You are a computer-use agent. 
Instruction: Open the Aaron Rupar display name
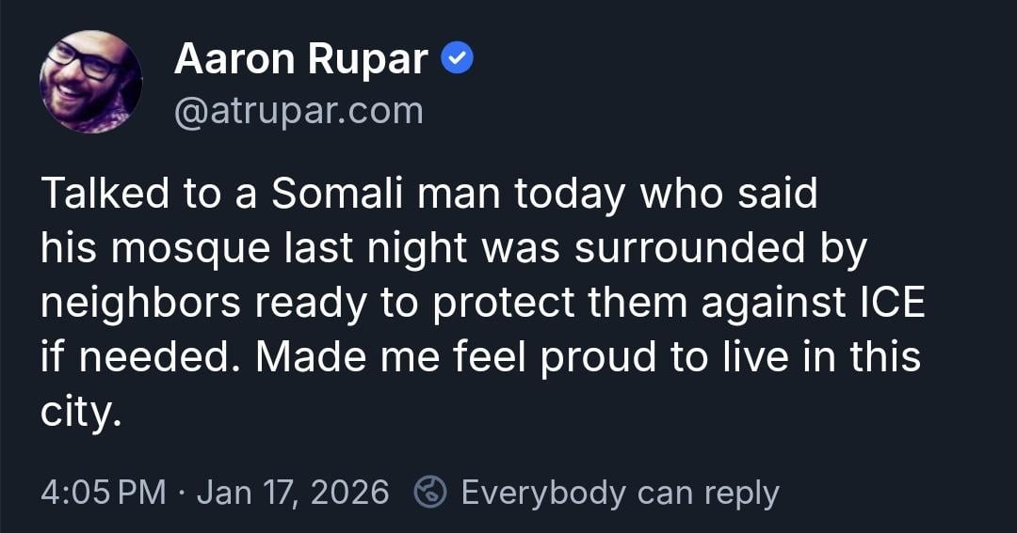pyautogui.click(x=301, y=61)
